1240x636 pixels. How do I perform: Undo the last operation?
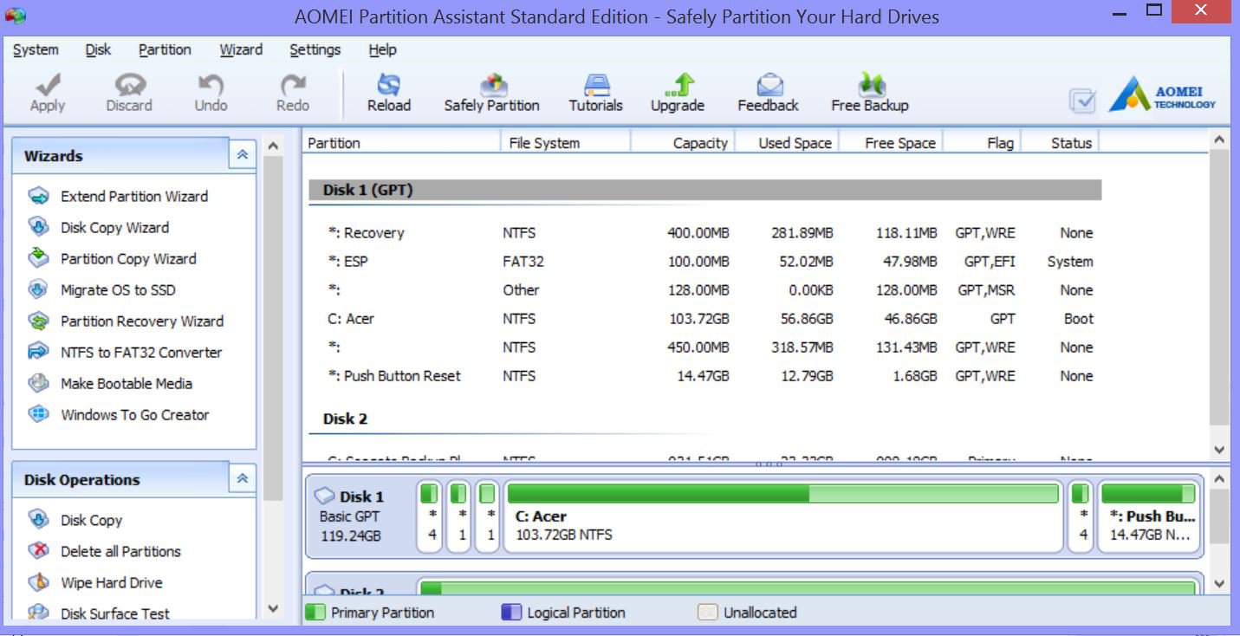click(x=211, y=93)
